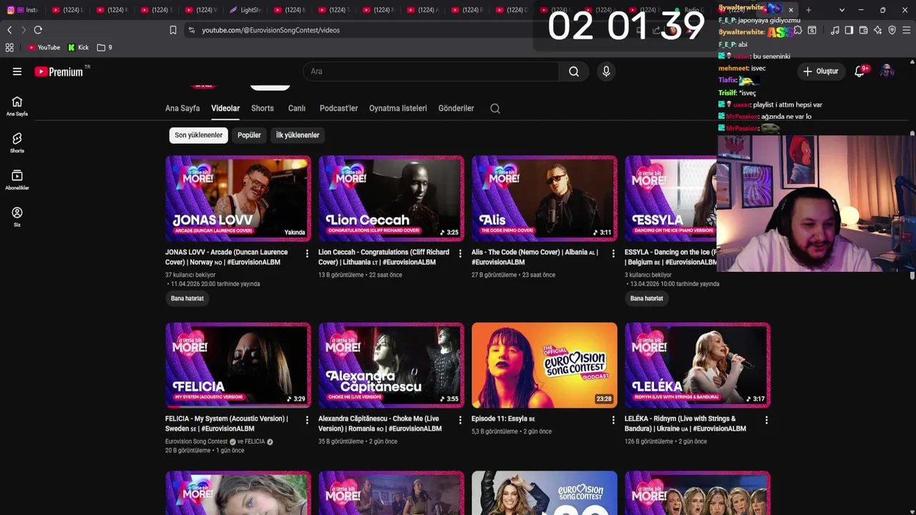Open JONAS LOVV Arcade video title link
The image size is (916, 515).
click(226, 257)
